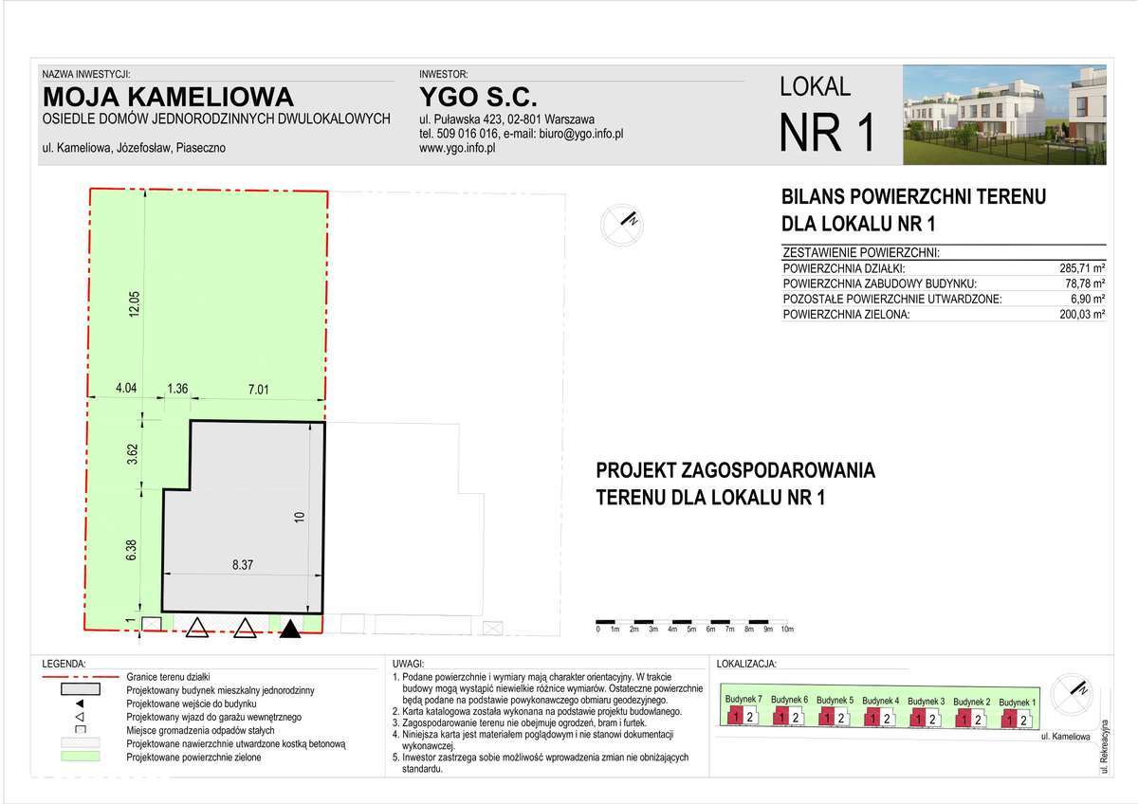This screenshot has height=804, width=1138.
Task: Click the black triangle symbol in the legend
Action: (81, 704)
